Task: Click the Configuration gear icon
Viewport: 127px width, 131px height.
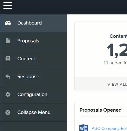Action: [8, 95]
